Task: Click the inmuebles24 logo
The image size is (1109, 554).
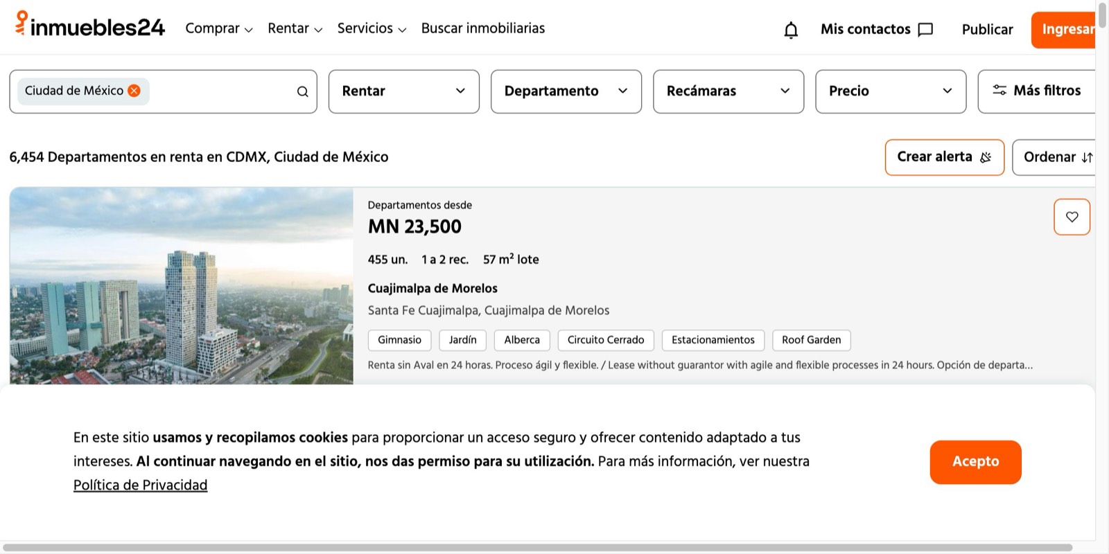Action: (90, 26)
